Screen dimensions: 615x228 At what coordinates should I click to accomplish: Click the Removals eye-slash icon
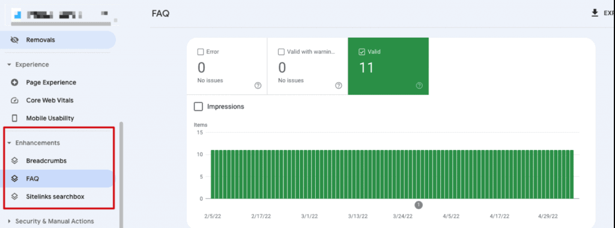(x=15, y=40)
